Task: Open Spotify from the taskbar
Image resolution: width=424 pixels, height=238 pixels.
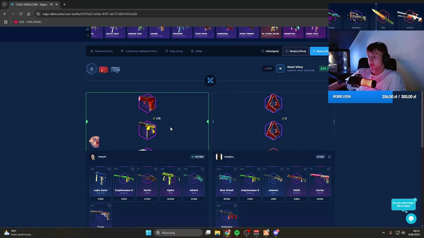Action: tap(237, 233)
